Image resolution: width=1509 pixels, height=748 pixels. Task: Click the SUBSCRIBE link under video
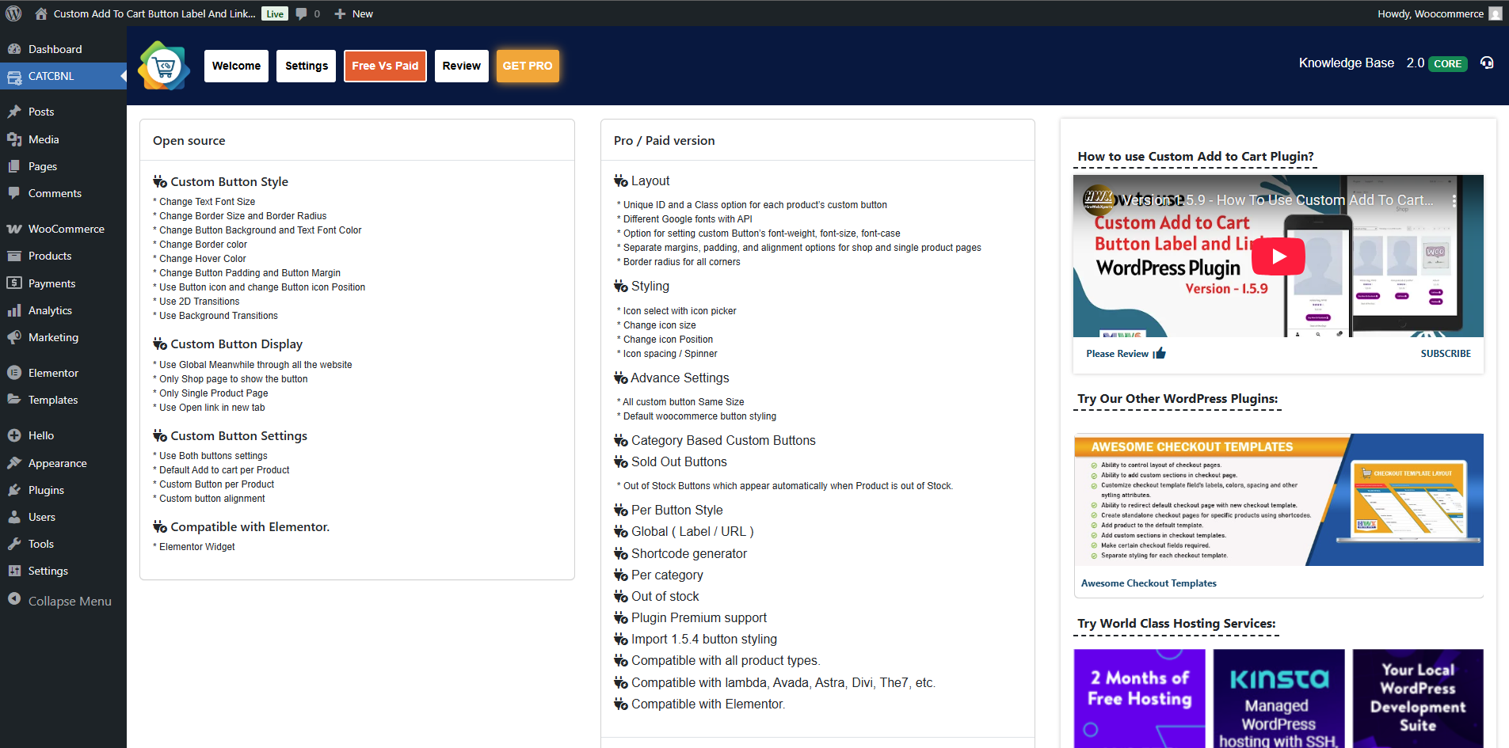[1445, 354]
